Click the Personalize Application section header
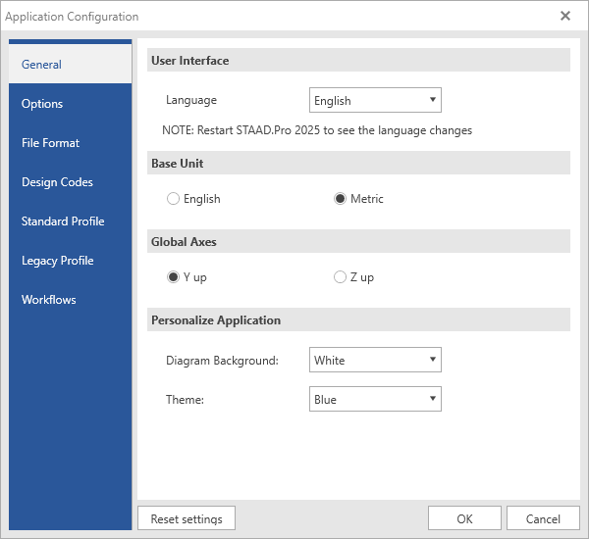Viewport: 589px width, 539px height. [x=358, y=319]
